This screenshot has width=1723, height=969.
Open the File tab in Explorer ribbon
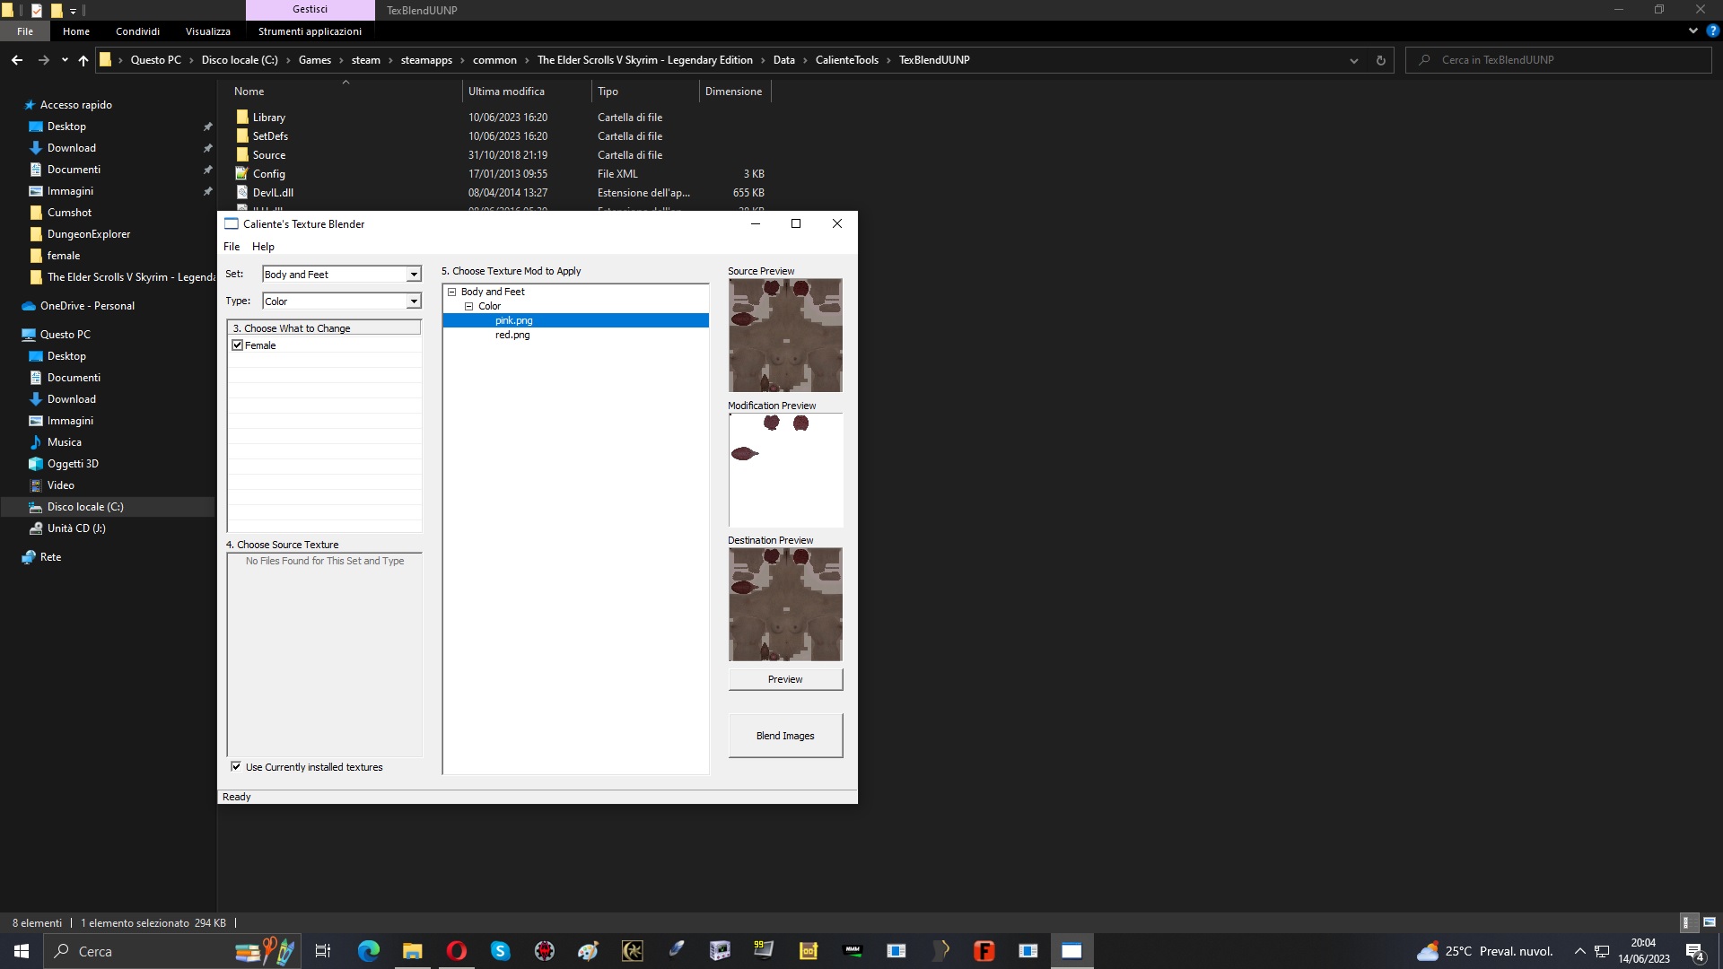point(25,31)
